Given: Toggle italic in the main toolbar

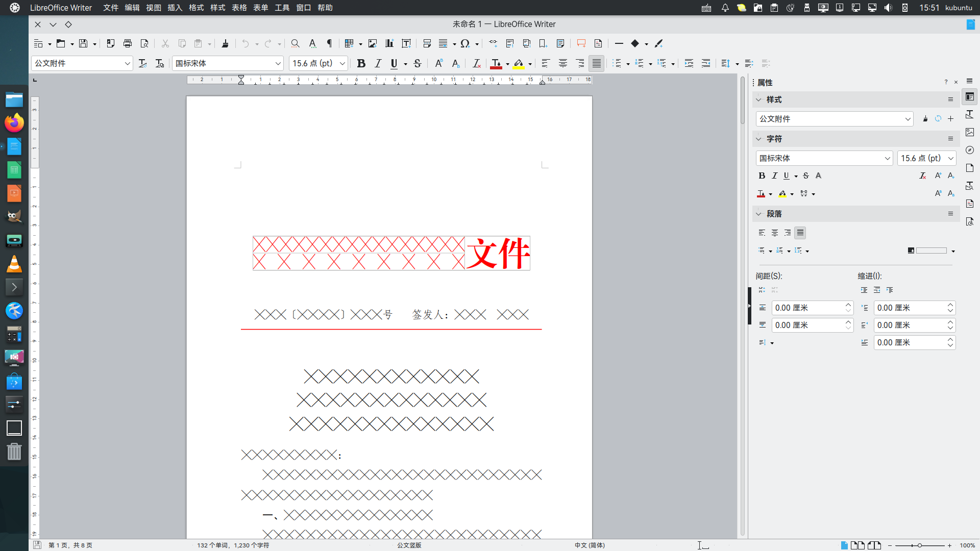Looking at the screenshot, I should [x=378, y=63].
